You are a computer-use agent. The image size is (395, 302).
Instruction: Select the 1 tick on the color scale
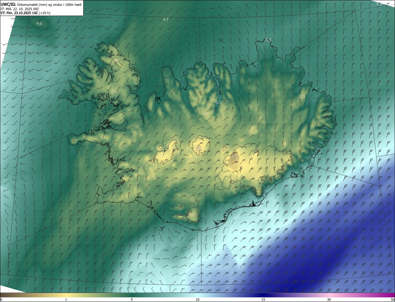click(x=66, y=300)
